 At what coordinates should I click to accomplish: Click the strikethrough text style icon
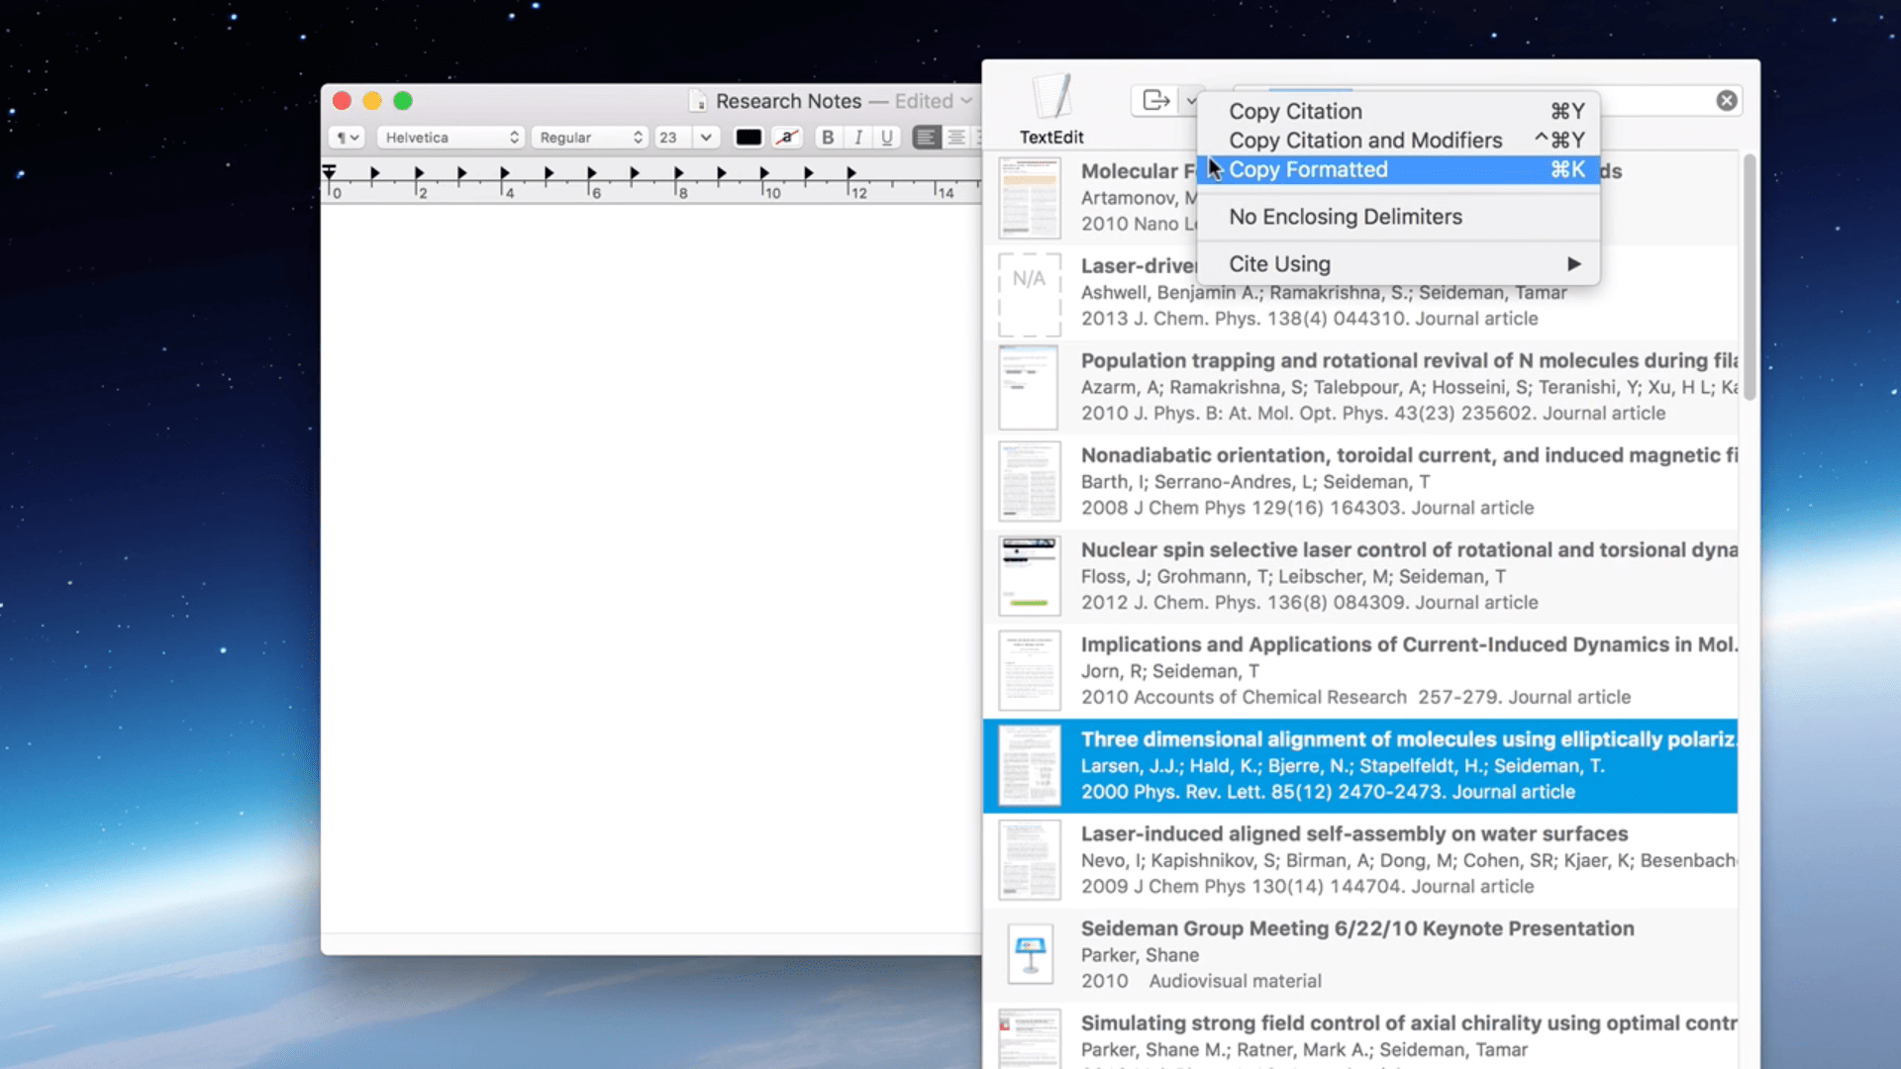click(x=785, y=137)
